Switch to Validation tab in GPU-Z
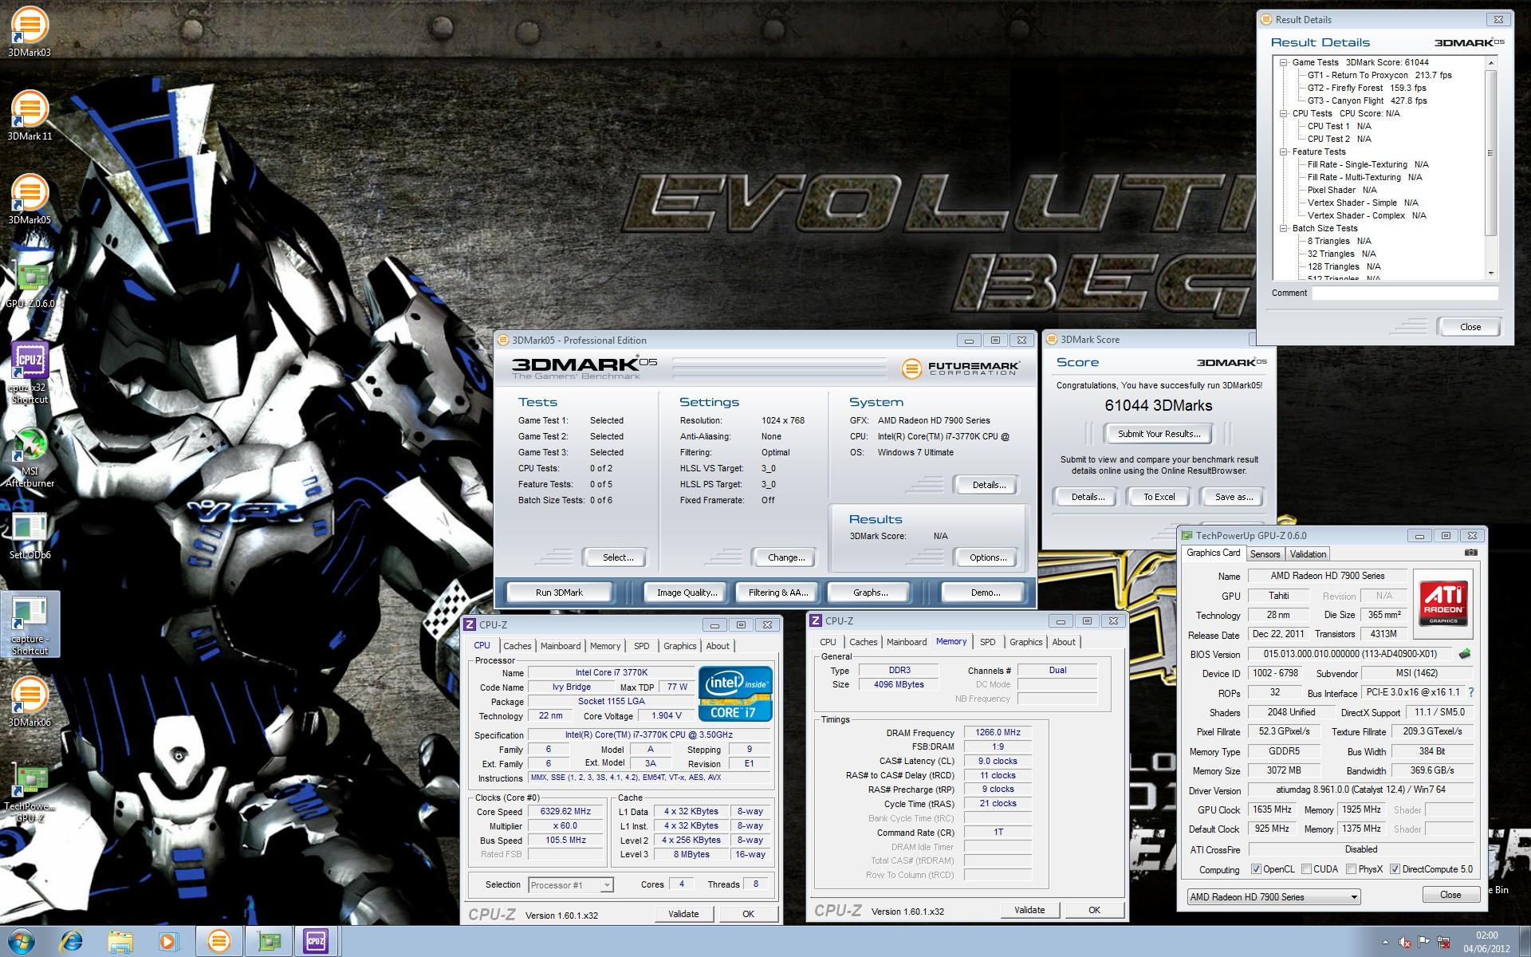The height and width of the screenshot is (957, 1531). coord(1308,554)
